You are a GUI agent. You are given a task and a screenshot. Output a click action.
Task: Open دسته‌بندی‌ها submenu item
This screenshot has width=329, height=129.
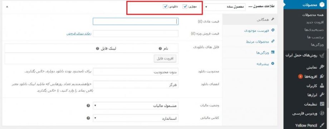tap(314, 30)
